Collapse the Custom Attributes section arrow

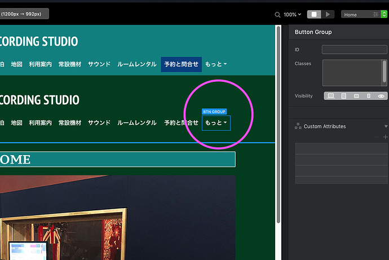[386, 126]
